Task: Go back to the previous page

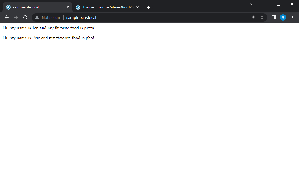Action: click(7, 17)
